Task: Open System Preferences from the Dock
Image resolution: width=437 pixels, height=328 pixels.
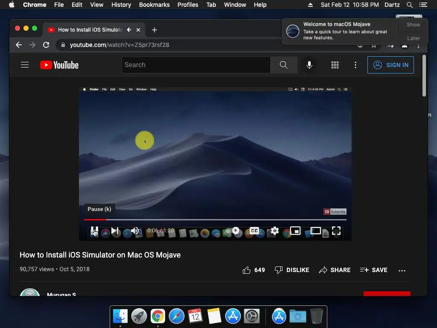Action: tap(252, 316)
